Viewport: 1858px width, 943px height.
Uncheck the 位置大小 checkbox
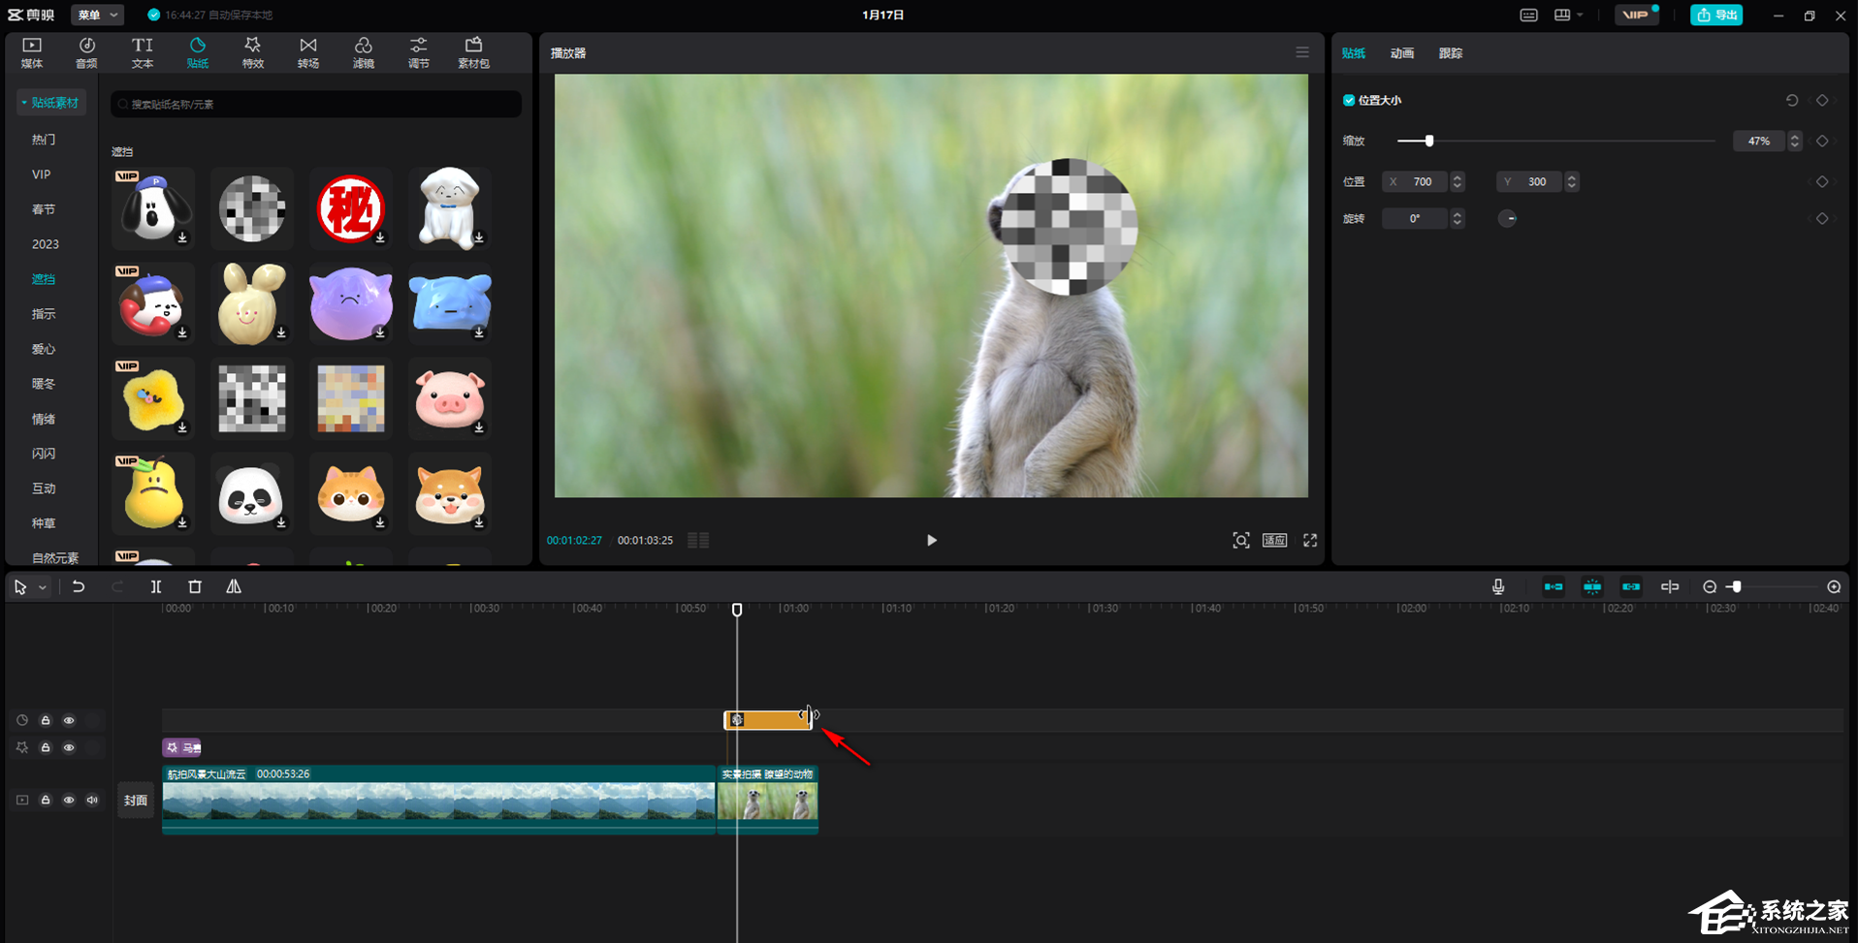pyautogui.click(x=1349, y=101)
